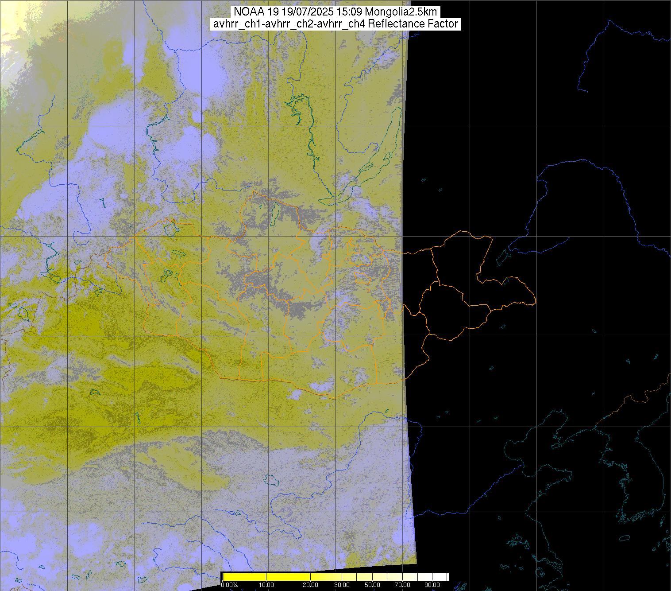Click the long narrow Khövsgöl lake in northern Mongolia

tap(275, 213)
